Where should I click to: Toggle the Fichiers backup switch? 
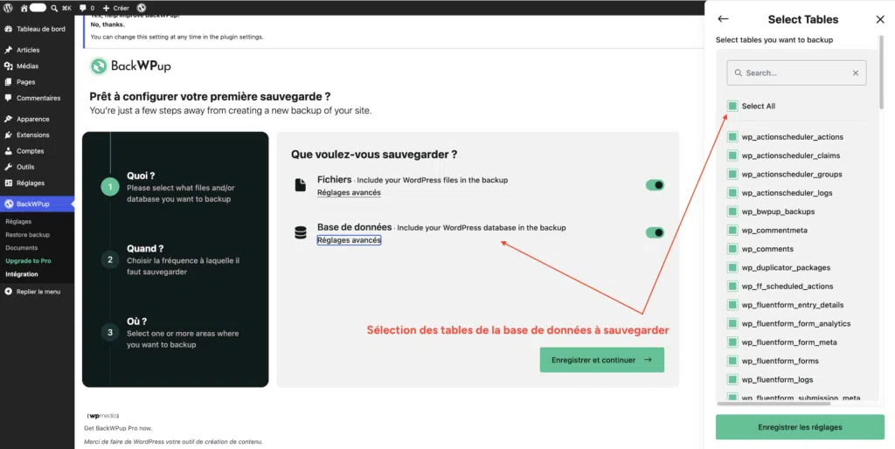point(655,185)
